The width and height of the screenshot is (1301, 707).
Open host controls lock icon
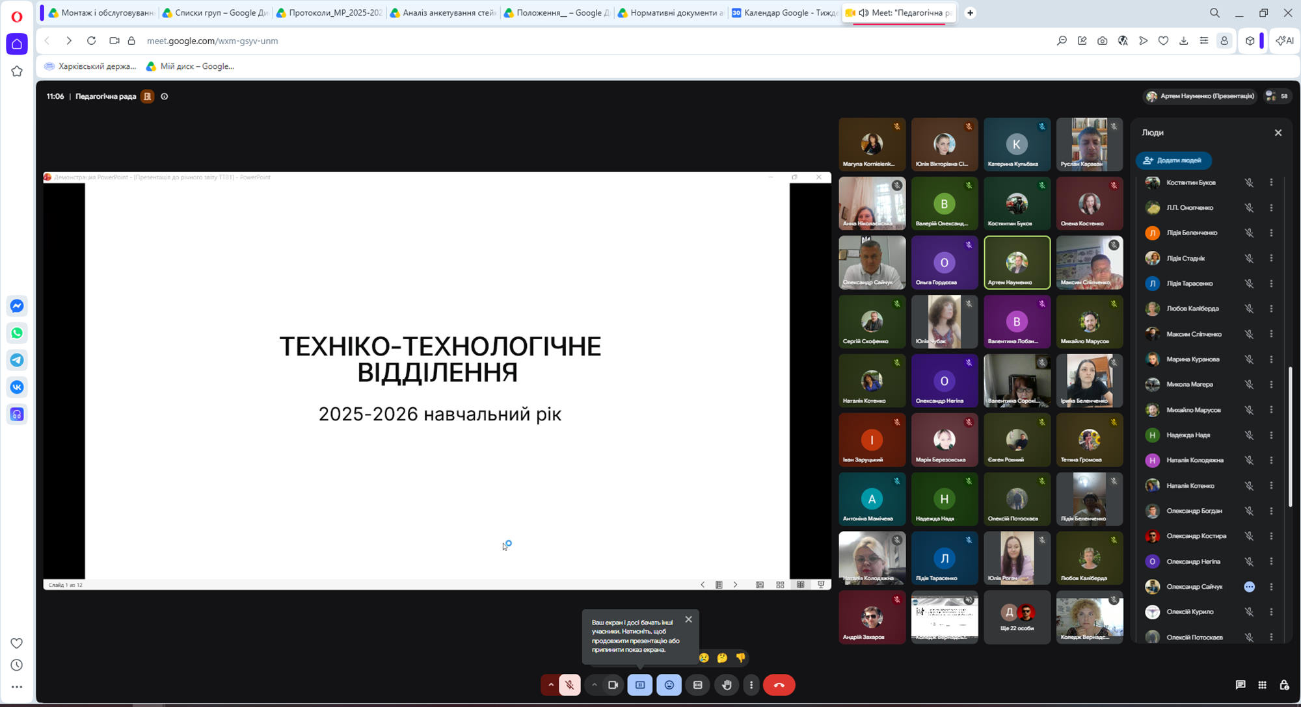point(1284,685)
